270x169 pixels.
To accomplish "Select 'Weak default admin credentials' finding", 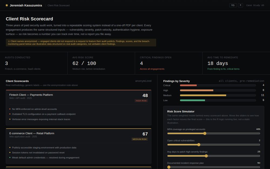I will click(46, 158).
